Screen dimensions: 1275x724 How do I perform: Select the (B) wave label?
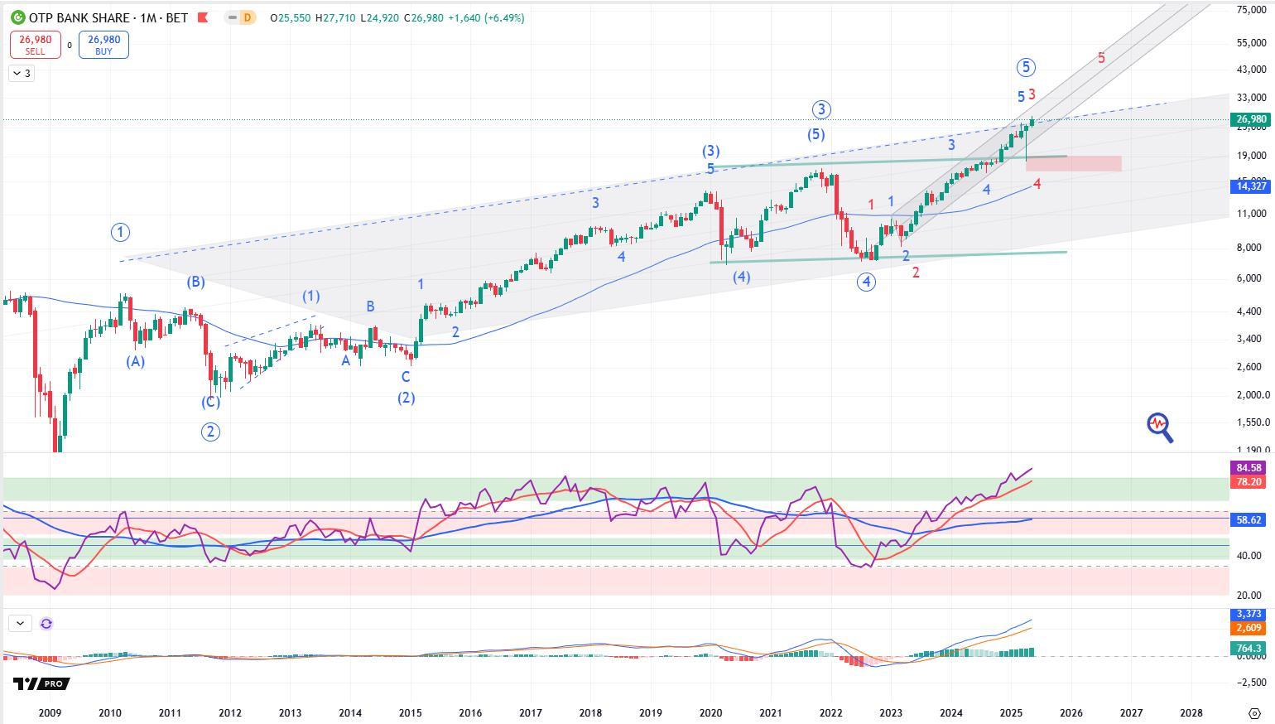click(195, 282)
